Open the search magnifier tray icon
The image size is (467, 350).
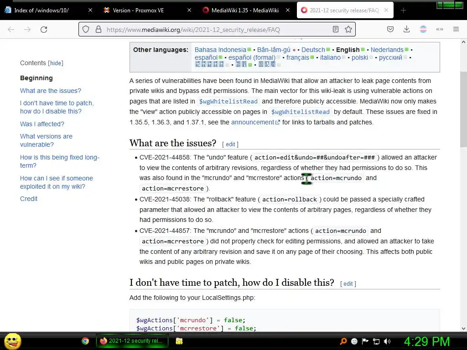[x=343, y=341]
